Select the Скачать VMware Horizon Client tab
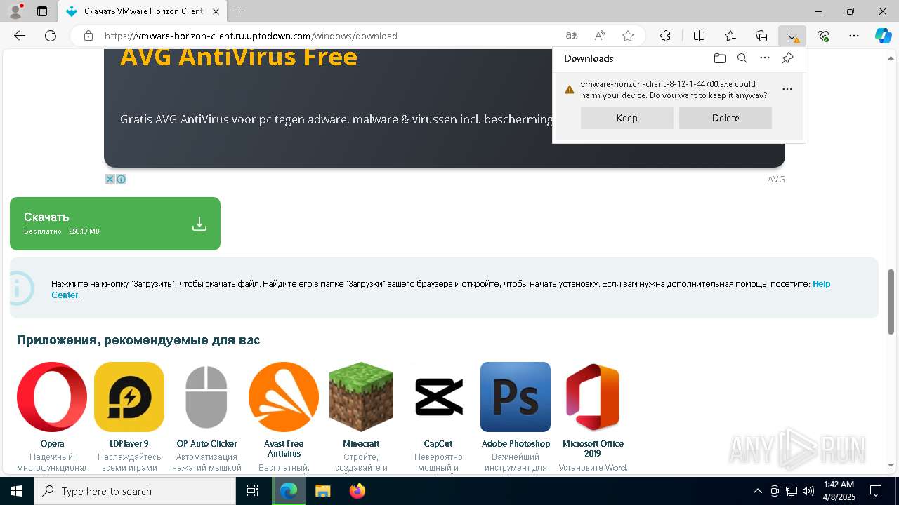Screen dimensions: 899x505 click(x=143, y=11)
